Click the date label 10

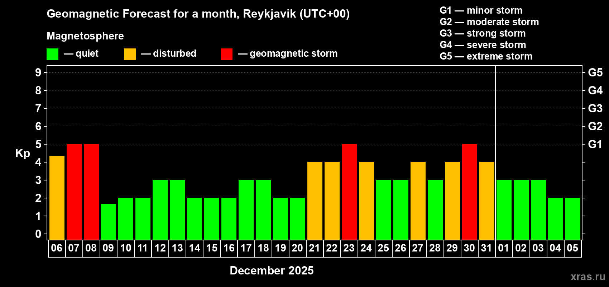[x=125, y=248]
